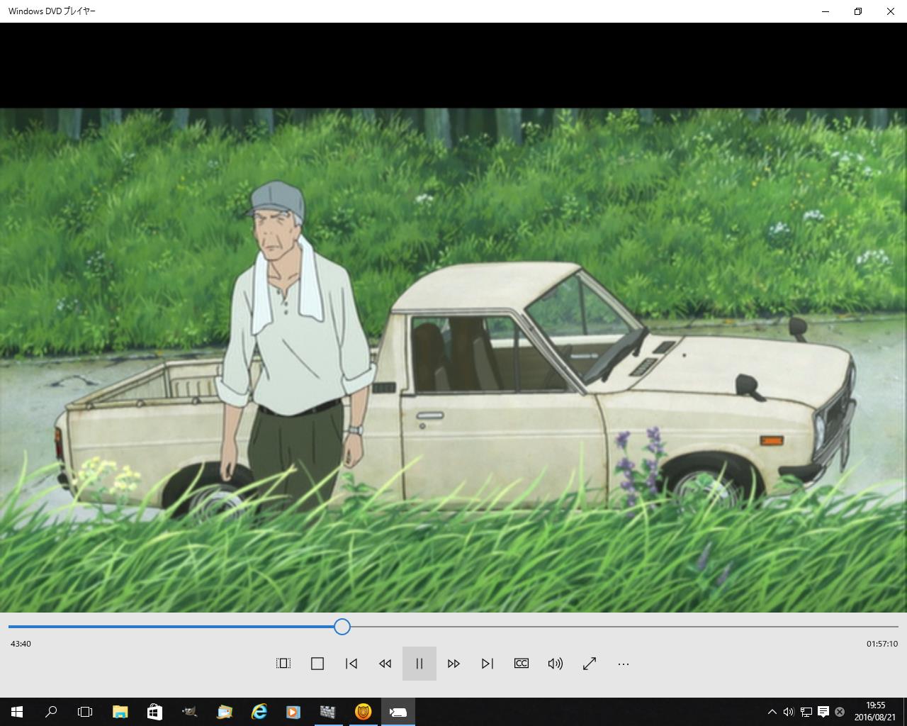Click the Windows DVD Player taskbar icon

pos(398,712)
